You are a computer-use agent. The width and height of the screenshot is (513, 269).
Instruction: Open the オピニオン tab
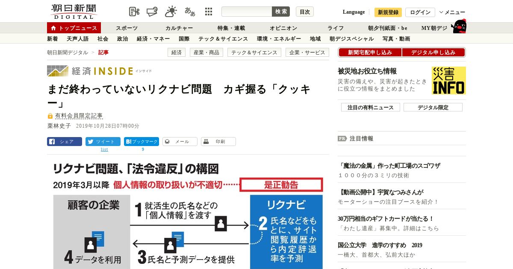283,28
